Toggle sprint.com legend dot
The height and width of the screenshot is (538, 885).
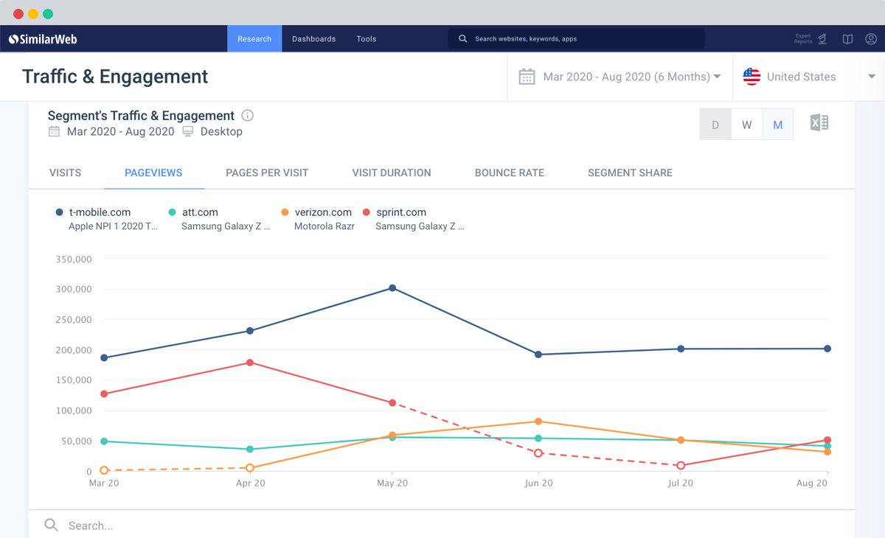[367, 212]
